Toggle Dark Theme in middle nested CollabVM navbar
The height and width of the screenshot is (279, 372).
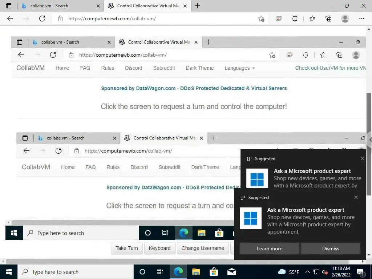200,68
